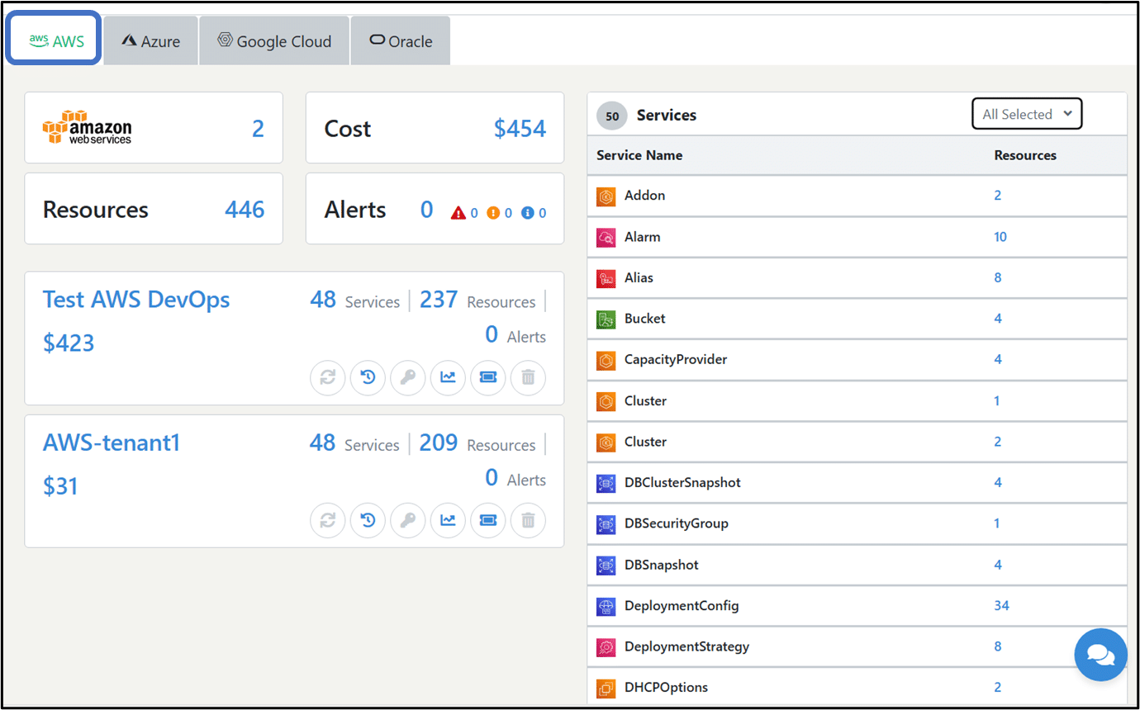Click the key icon for AWS-tenant1
The width and height of the screenshot is (1140, 710).
pyautogui.click(x=408, y=520)
